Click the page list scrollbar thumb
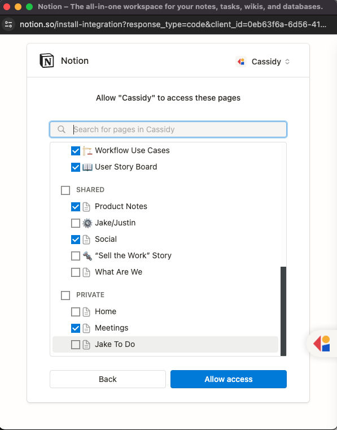The width and height of the screenshot is (337, 430). pos(283,311)
